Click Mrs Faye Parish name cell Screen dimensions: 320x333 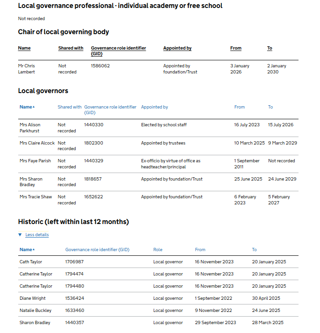35,161
